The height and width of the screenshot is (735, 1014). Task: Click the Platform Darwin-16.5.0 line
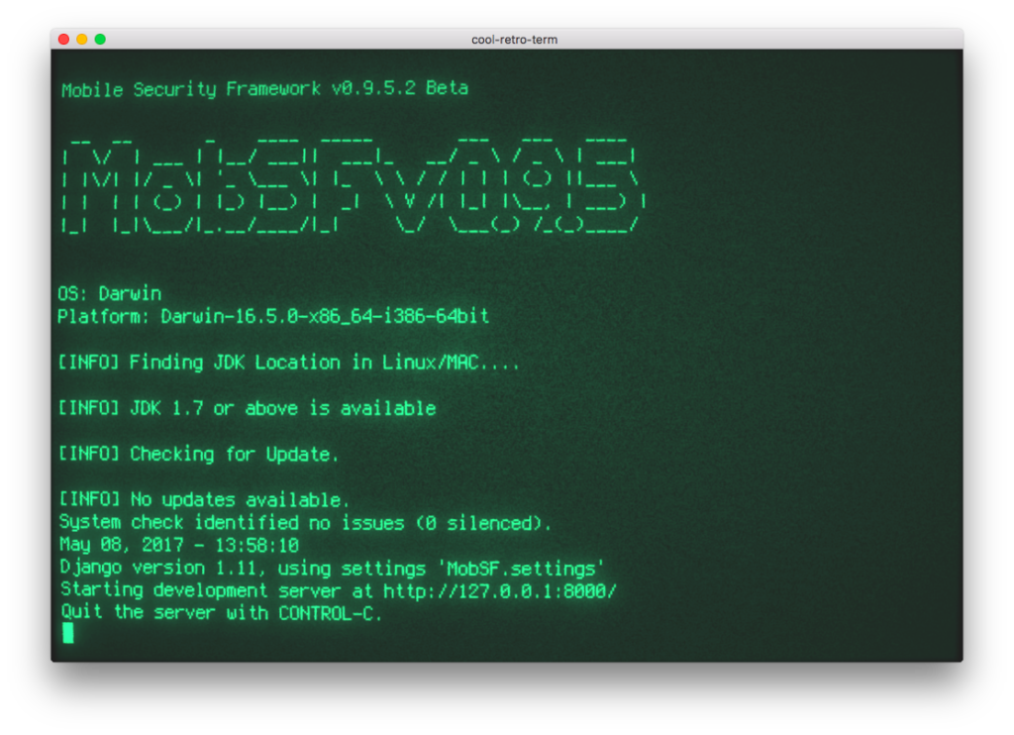[x=273, y=316]
